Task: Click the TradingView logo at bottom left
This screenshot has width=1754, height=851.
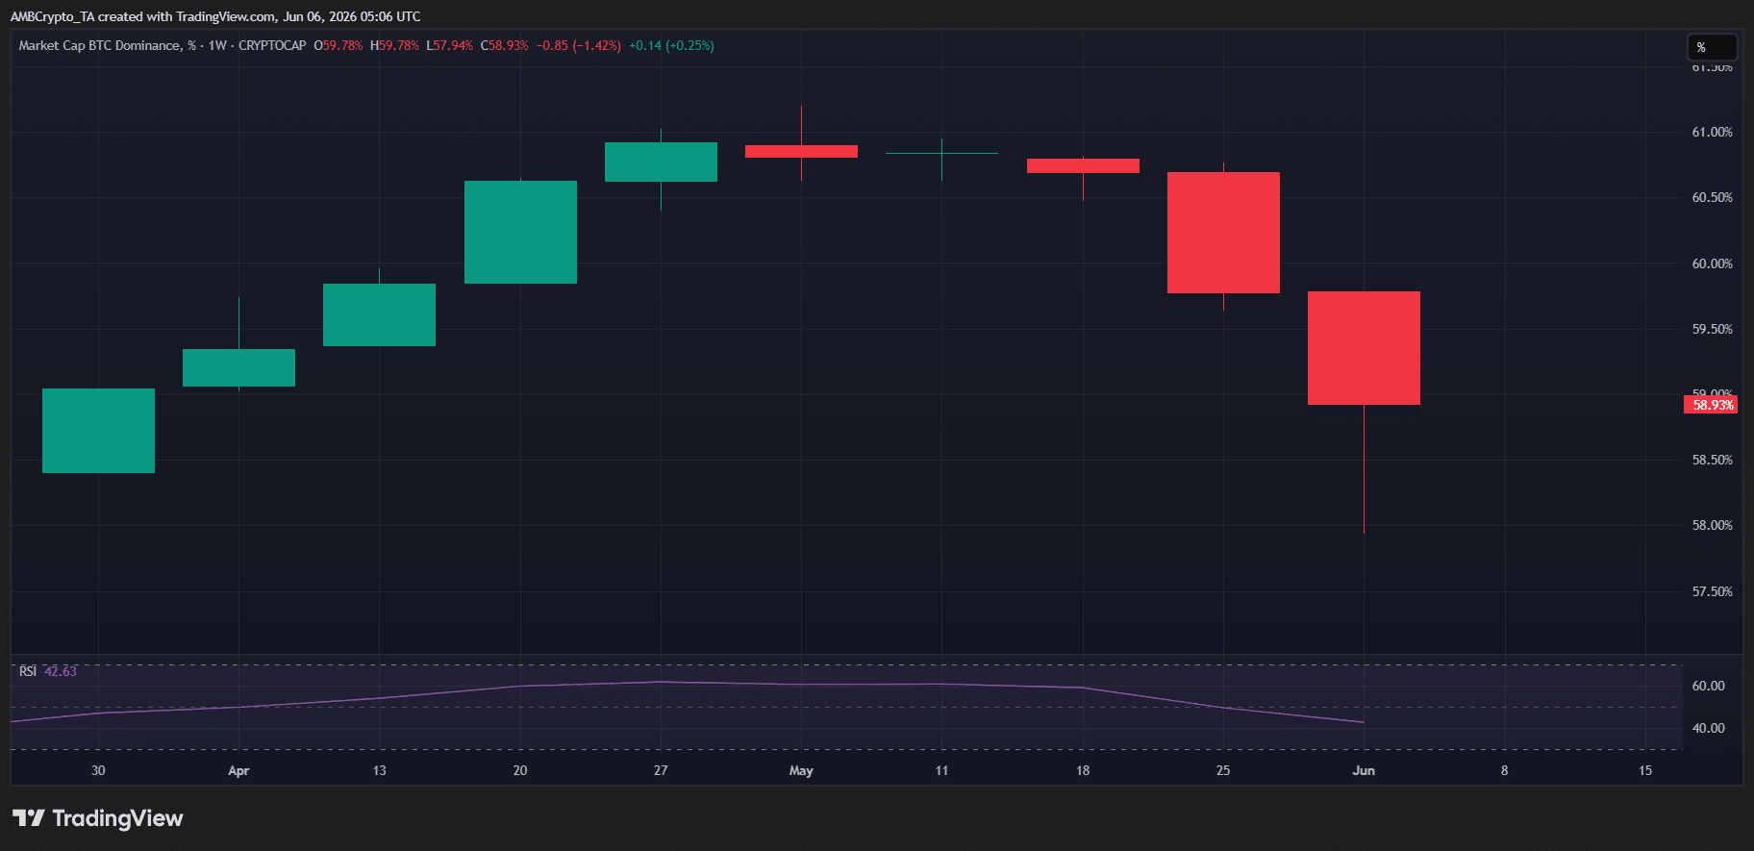Action: pos(97,818)
